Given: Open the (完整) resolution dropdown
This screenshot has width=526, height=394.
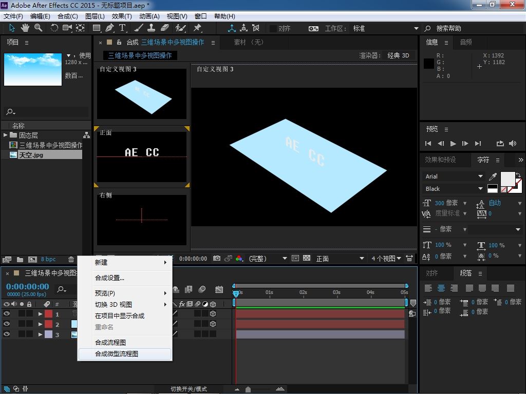Looking at the screenshot, I should (x=268, y=259).
